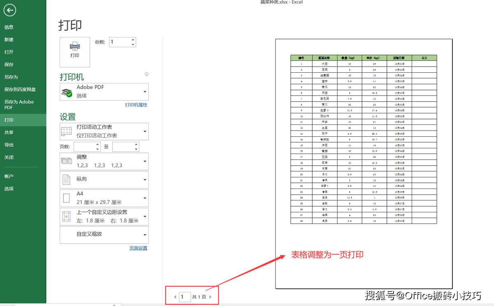Open the A4 paper size dropdown
Screen dimensions: 494x306
pos(104,198)
